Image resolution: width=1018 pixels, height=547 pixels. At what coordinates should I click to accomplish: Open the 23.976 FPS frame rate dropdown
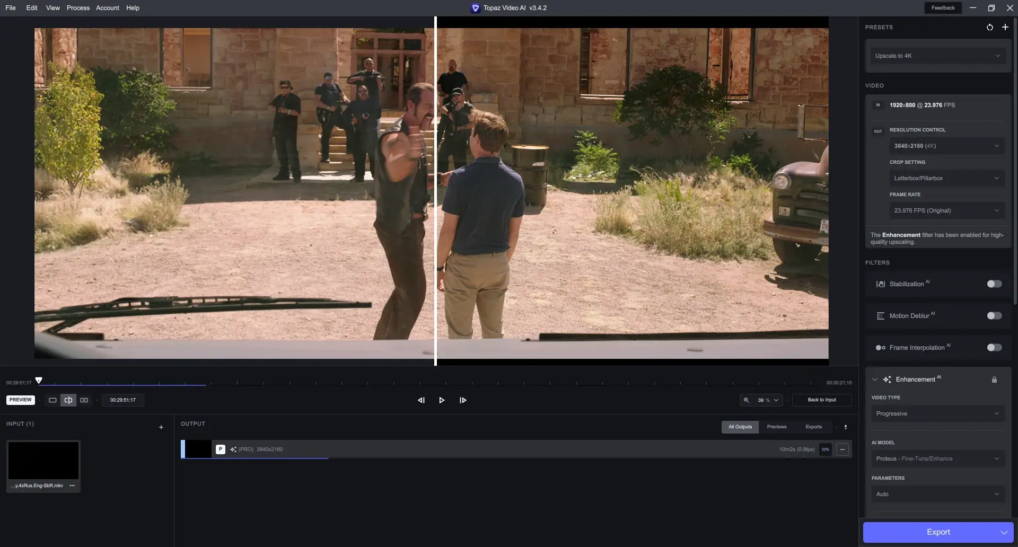947,210
